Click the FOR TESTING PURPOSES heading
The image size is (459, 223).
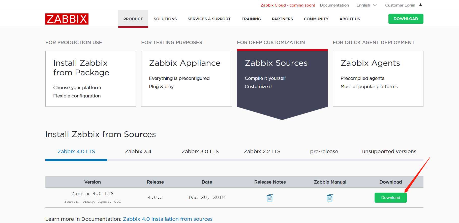(x=172, y=42)
